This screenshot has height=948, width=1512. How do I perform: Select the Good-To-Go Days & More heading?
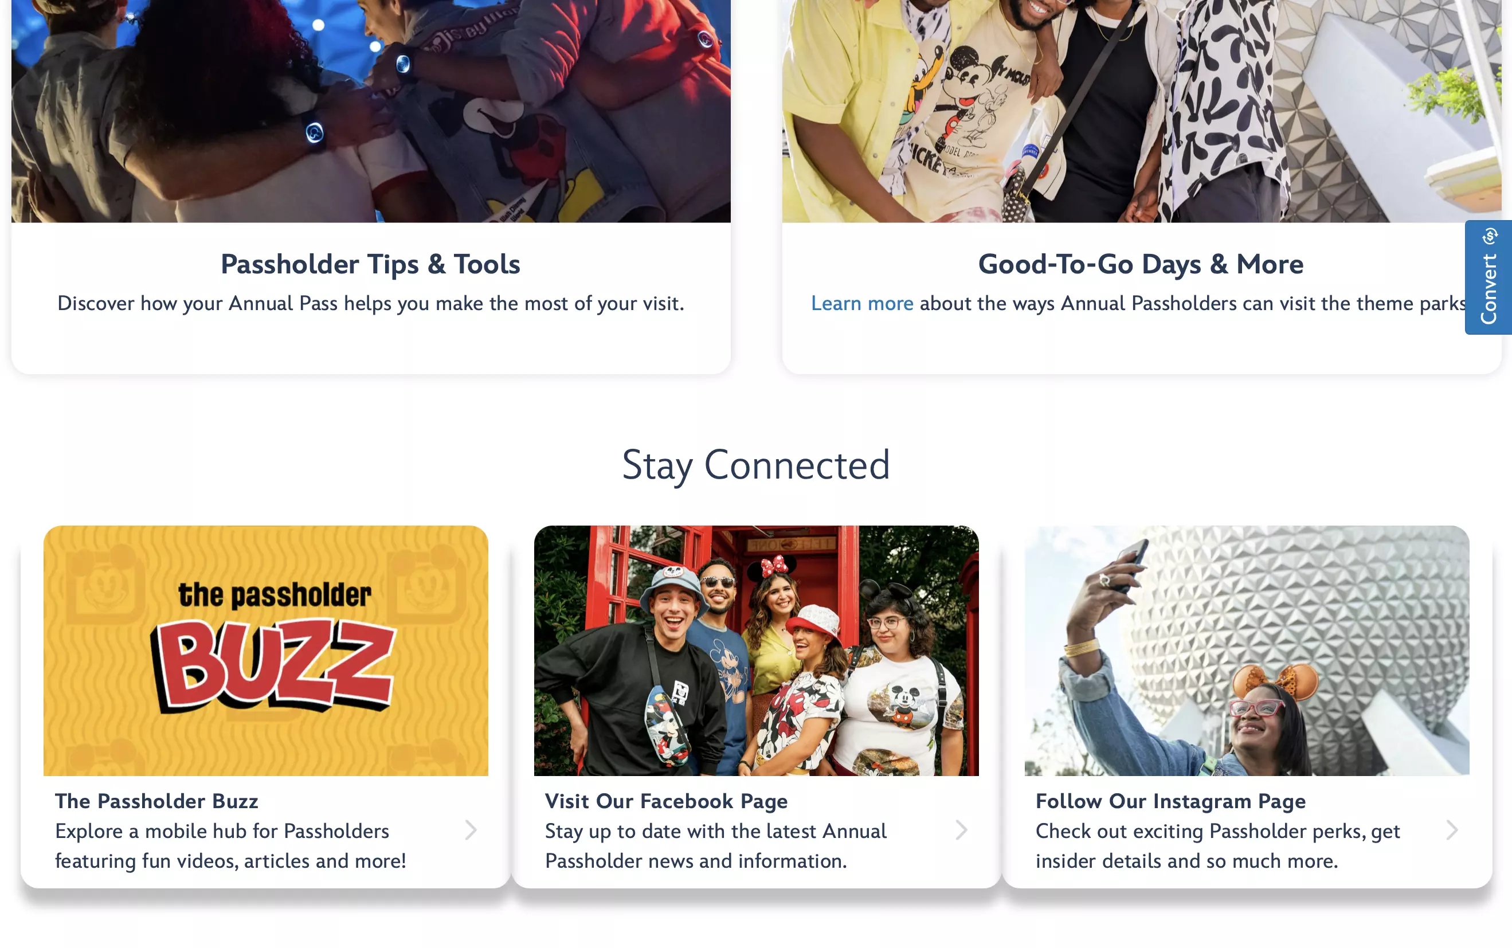pyautogui.click(x=1141, y=264)
